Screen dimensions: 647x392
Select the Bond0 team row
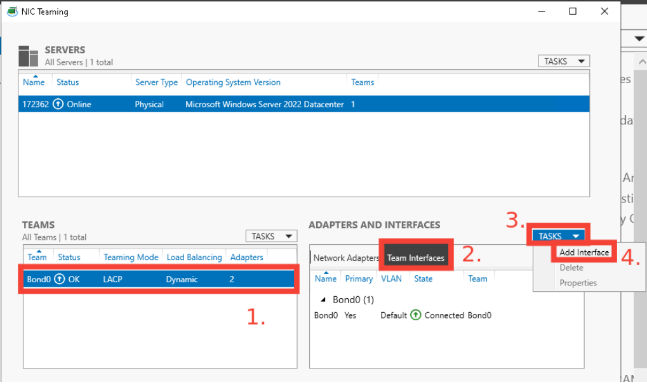coord(159,279)
